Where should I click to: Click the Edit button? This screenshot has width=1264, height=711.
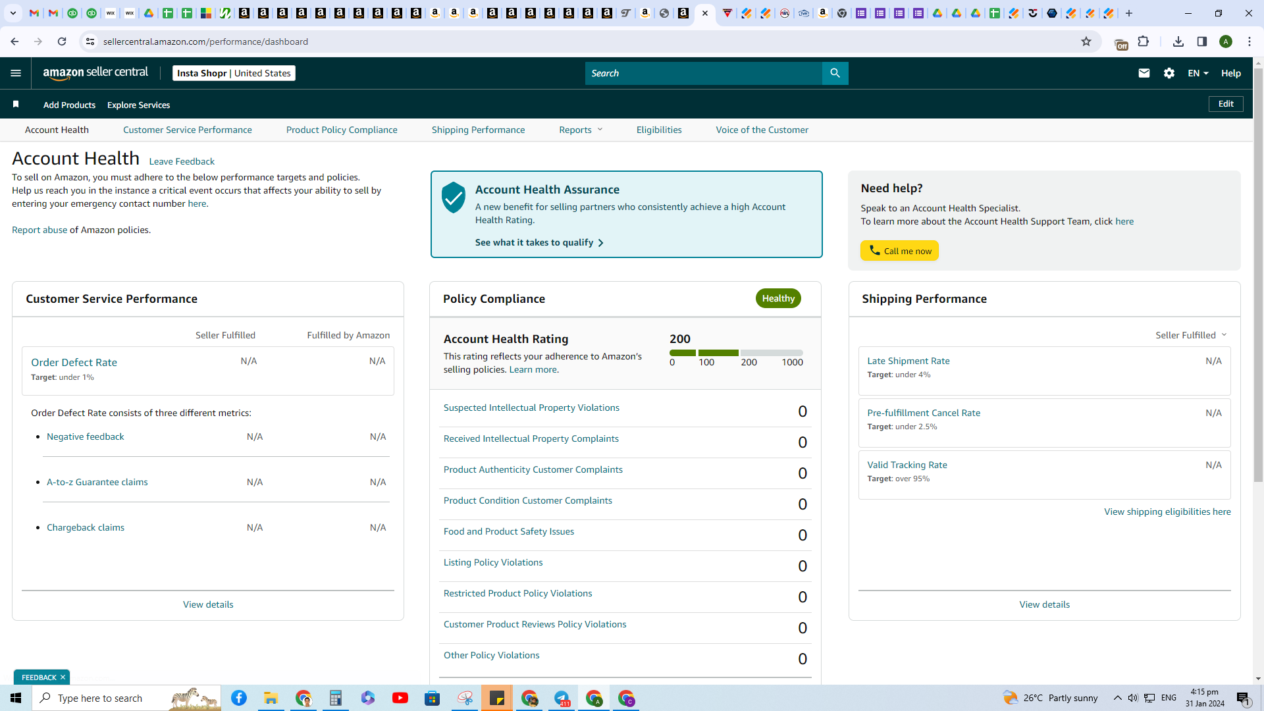pyautogui.click(x=1226, y=104)
